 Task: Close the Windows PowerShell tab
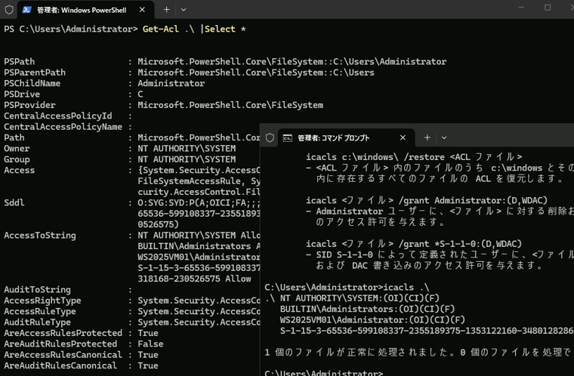tap(142, 10)
